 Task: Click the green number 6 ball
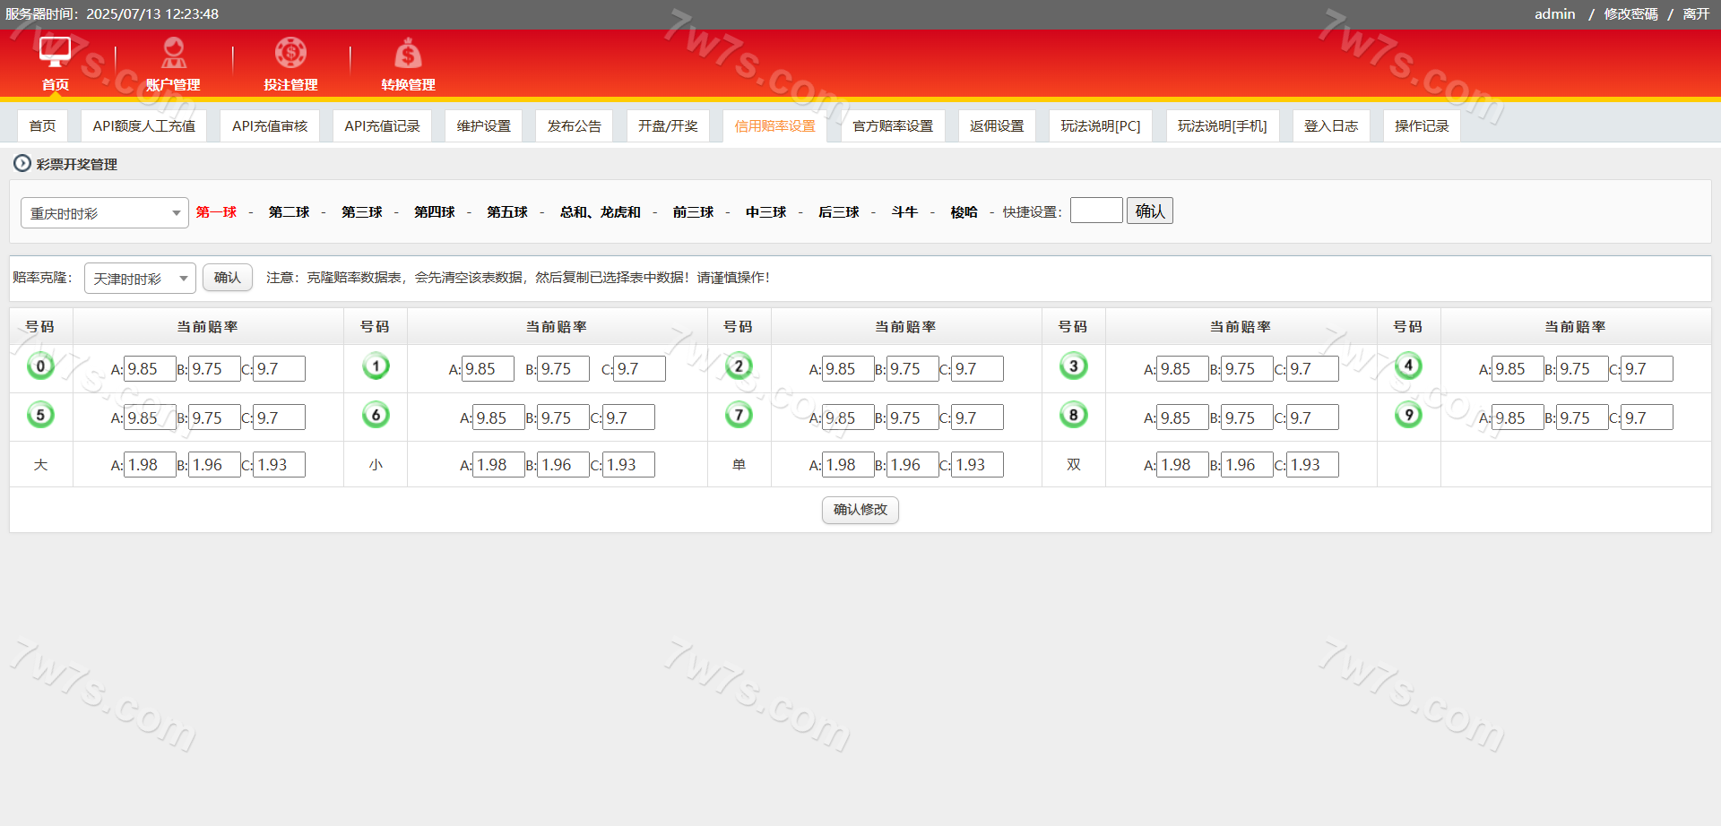point(376,415)
